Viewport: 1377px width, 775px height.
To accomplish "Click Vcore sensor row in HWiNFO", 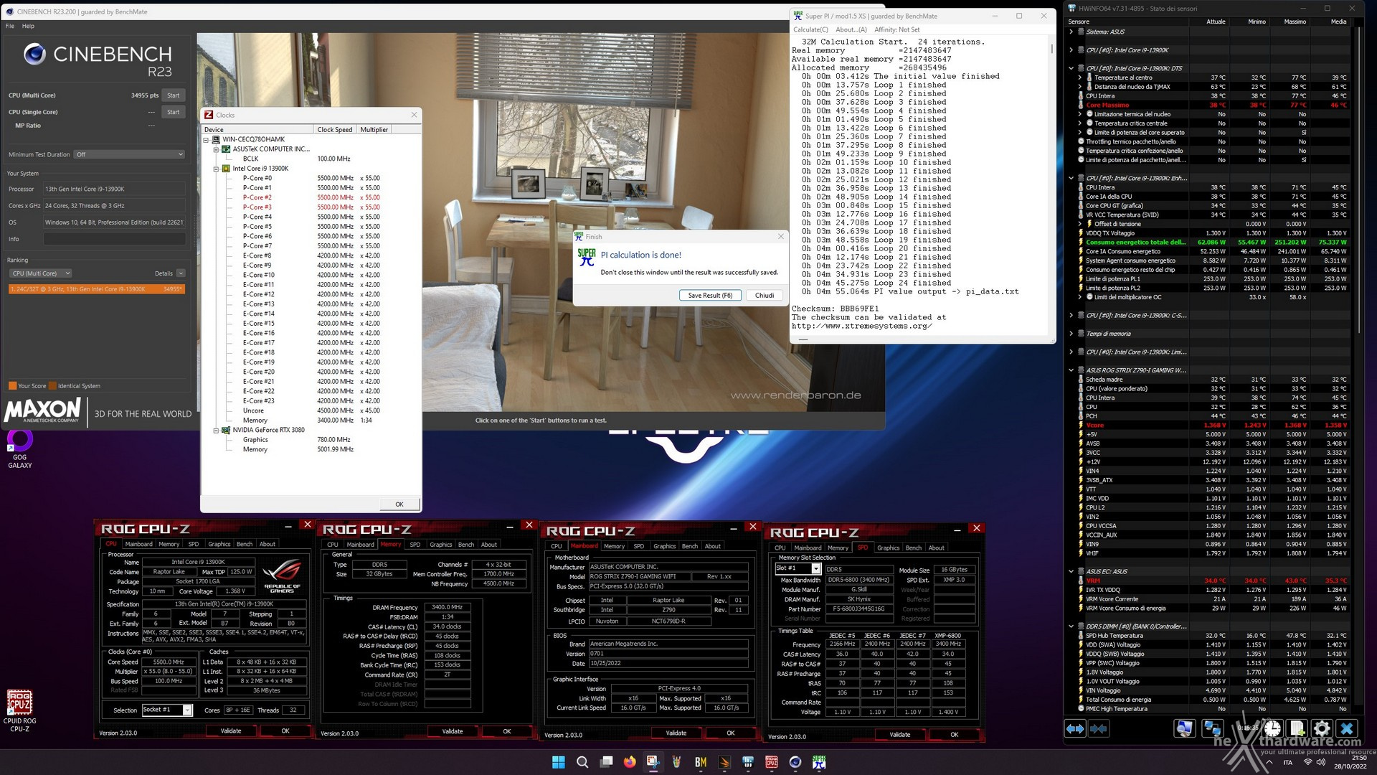I will [x=1213, y=425].
